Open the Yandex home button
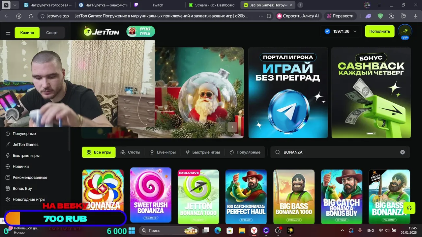The image size is (422, 237). [19, 16]
